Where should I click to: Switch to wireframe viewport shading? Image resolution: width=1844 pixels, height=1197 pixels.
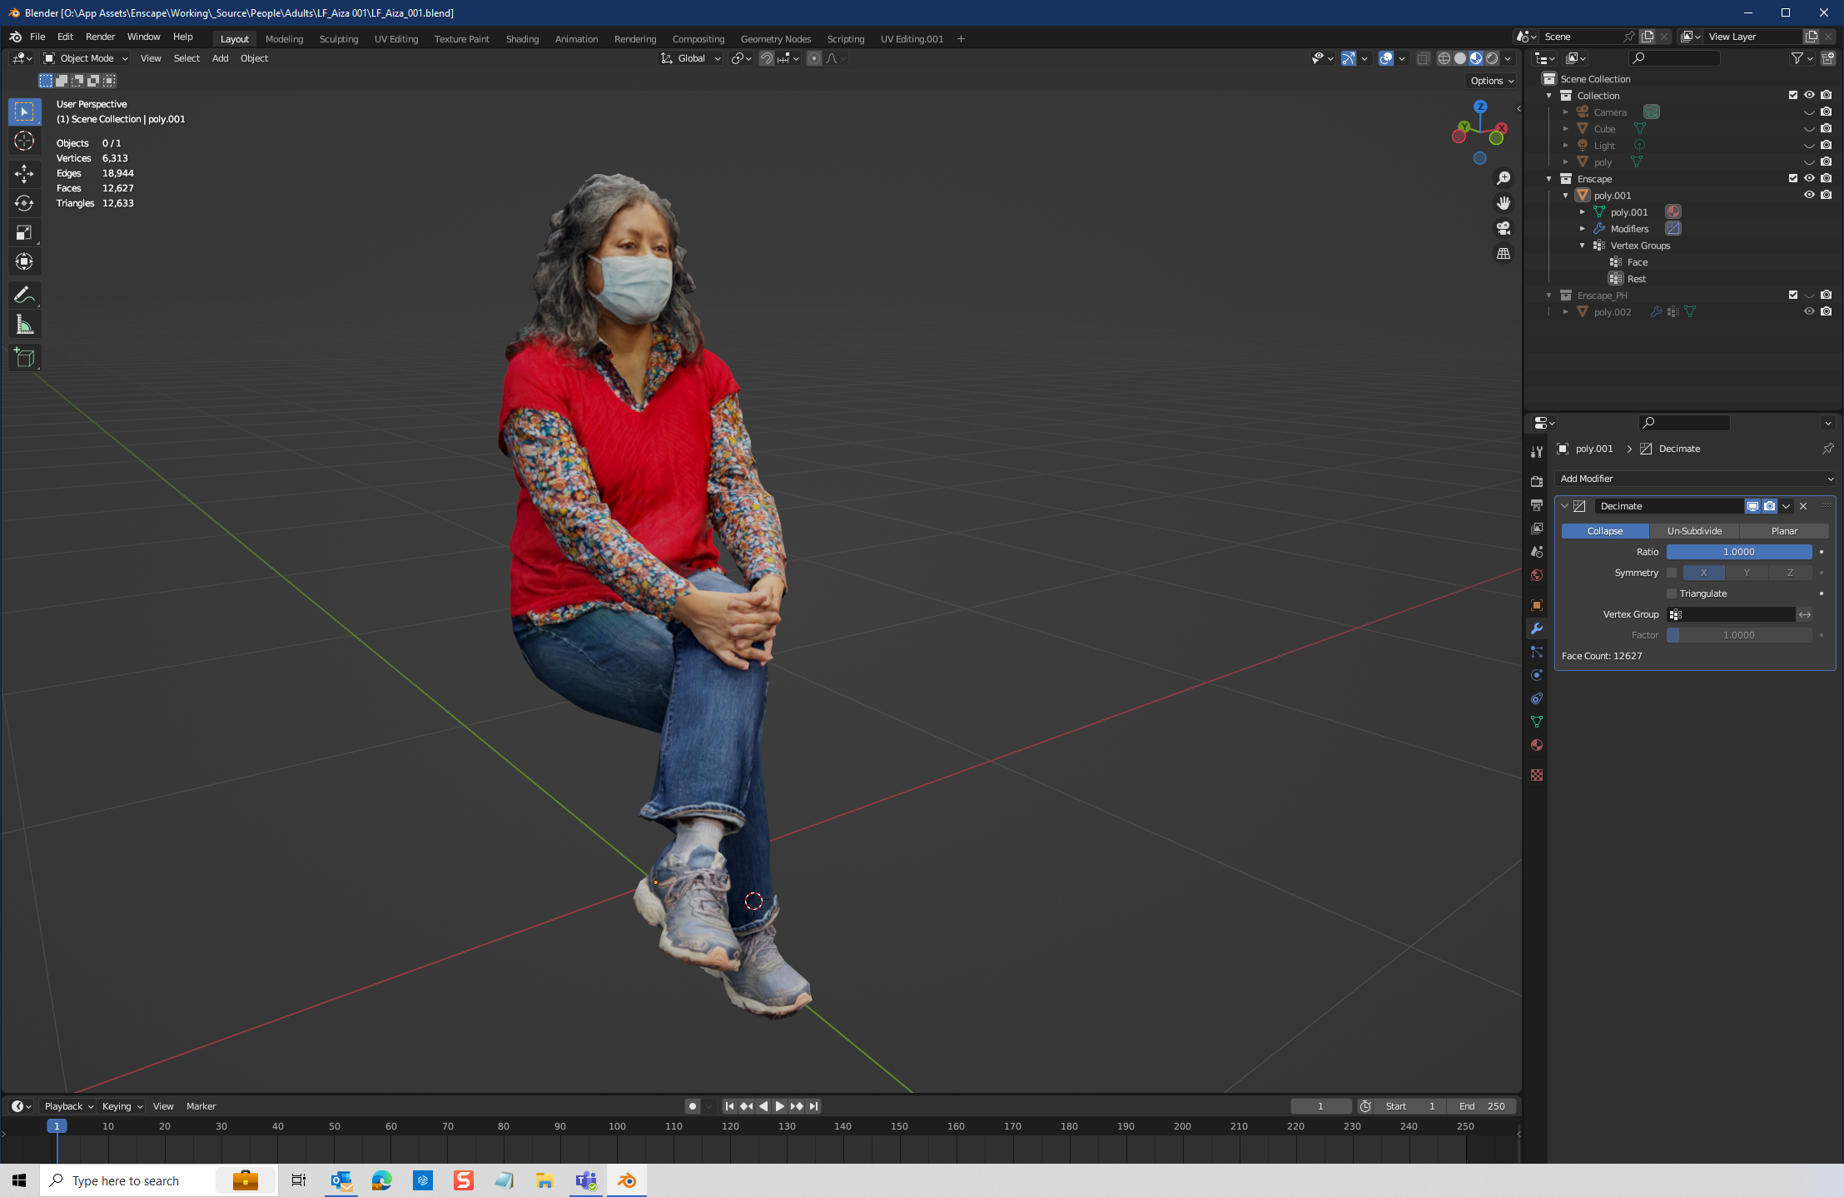[1444, 58]
